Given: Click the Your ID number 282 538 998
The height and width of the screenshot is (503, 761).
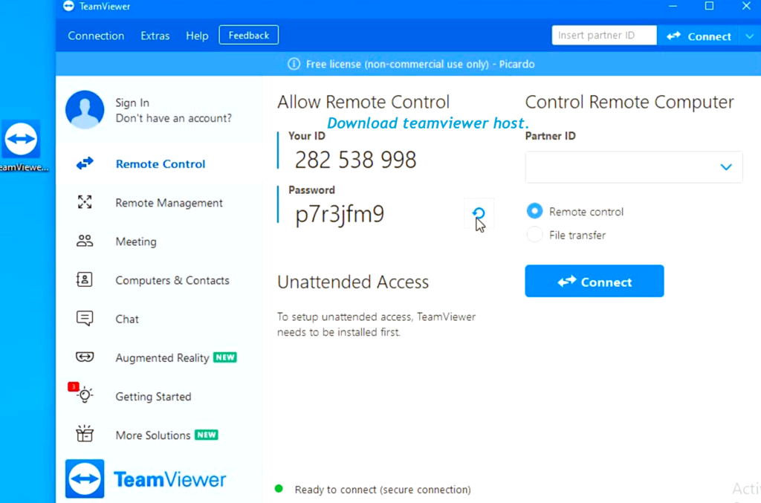Looking at the screenshot, I should click(356, 160).
